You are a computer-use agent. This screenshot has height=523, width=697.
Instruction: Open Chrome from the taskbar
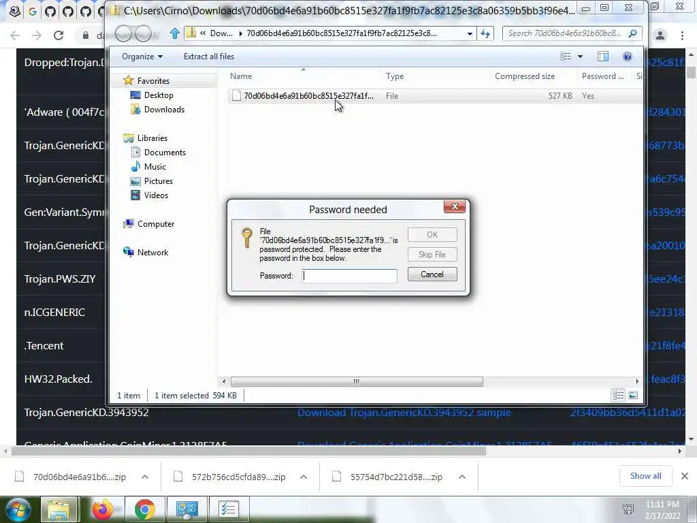144,509
